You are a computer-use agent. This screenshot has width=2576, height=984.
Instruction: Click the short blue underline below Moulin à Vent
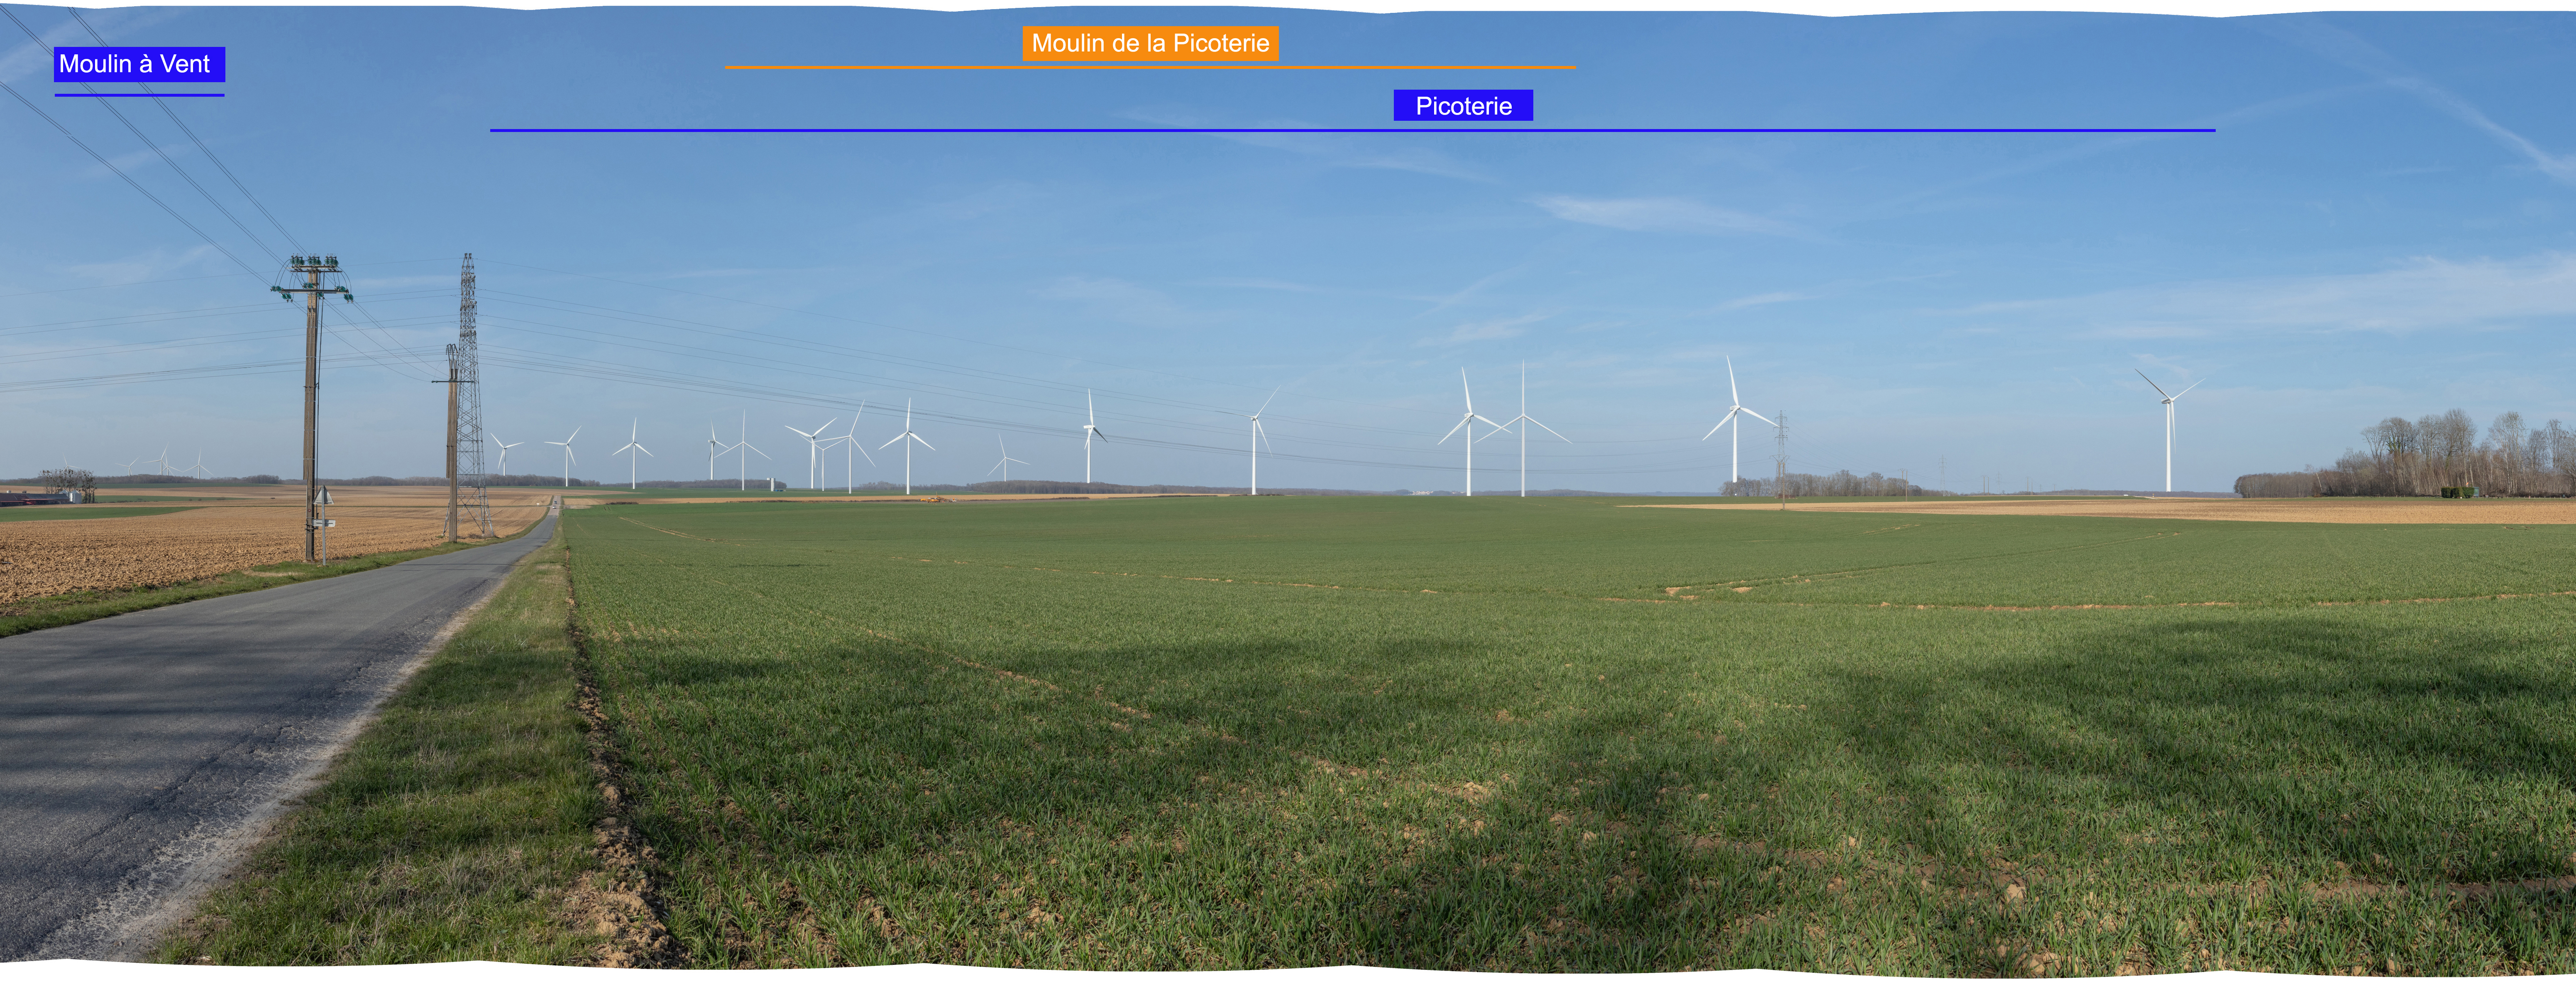click(x=139, y=95)
